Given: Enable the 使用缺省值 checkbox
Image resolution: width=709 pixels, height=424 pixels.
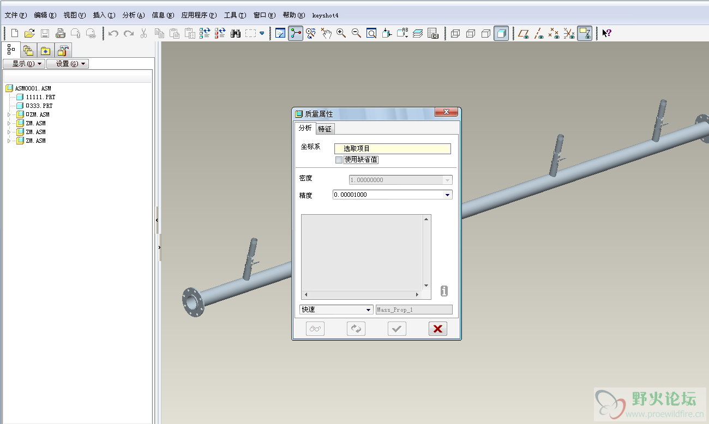Looking at the screenshot, I should [339, 160].
